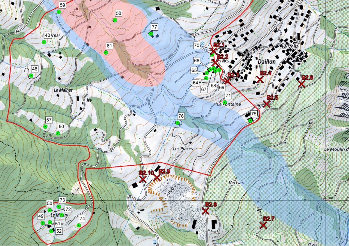Select the red X marker B2.4

pos(260,79)
